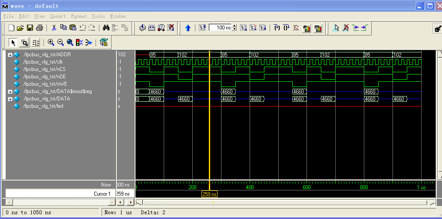Open the Insert menu

[x=58, y=16]
